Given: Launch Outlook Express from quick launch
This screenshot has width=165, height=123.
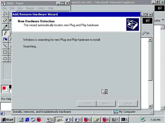Looking at the screenshot, I should [x=33, y=120].
